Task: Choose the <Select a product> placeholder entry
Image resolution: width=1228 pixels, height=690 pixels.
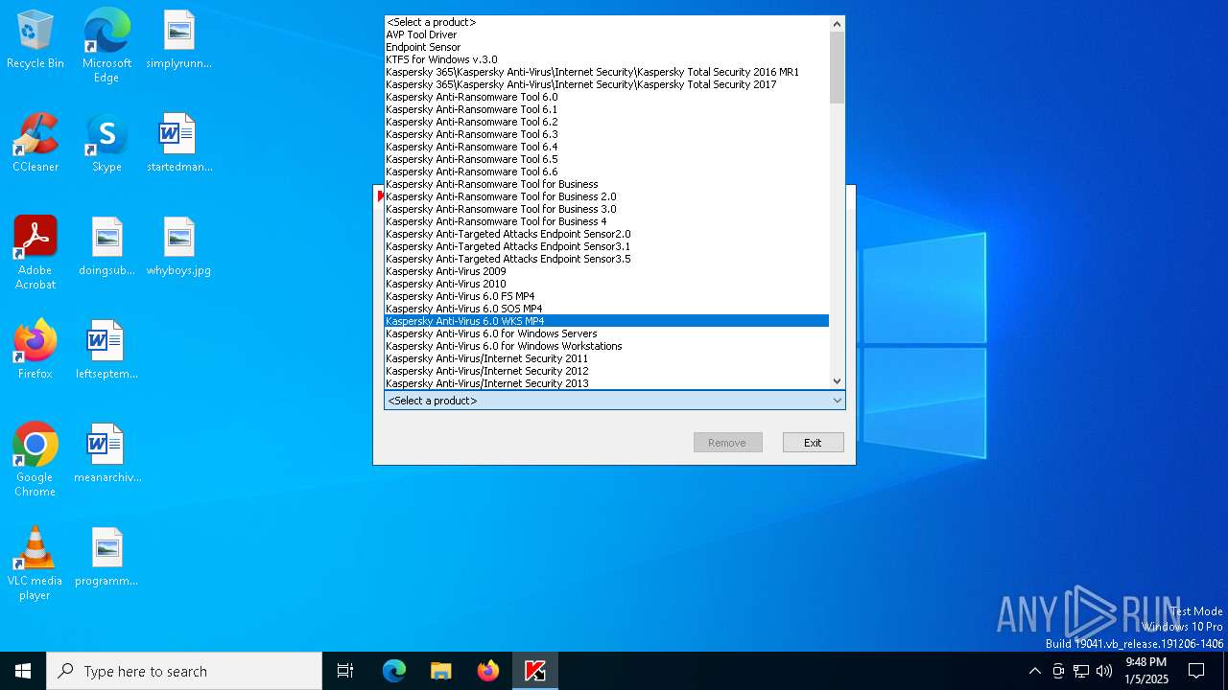Action: (x=606, y=22)
